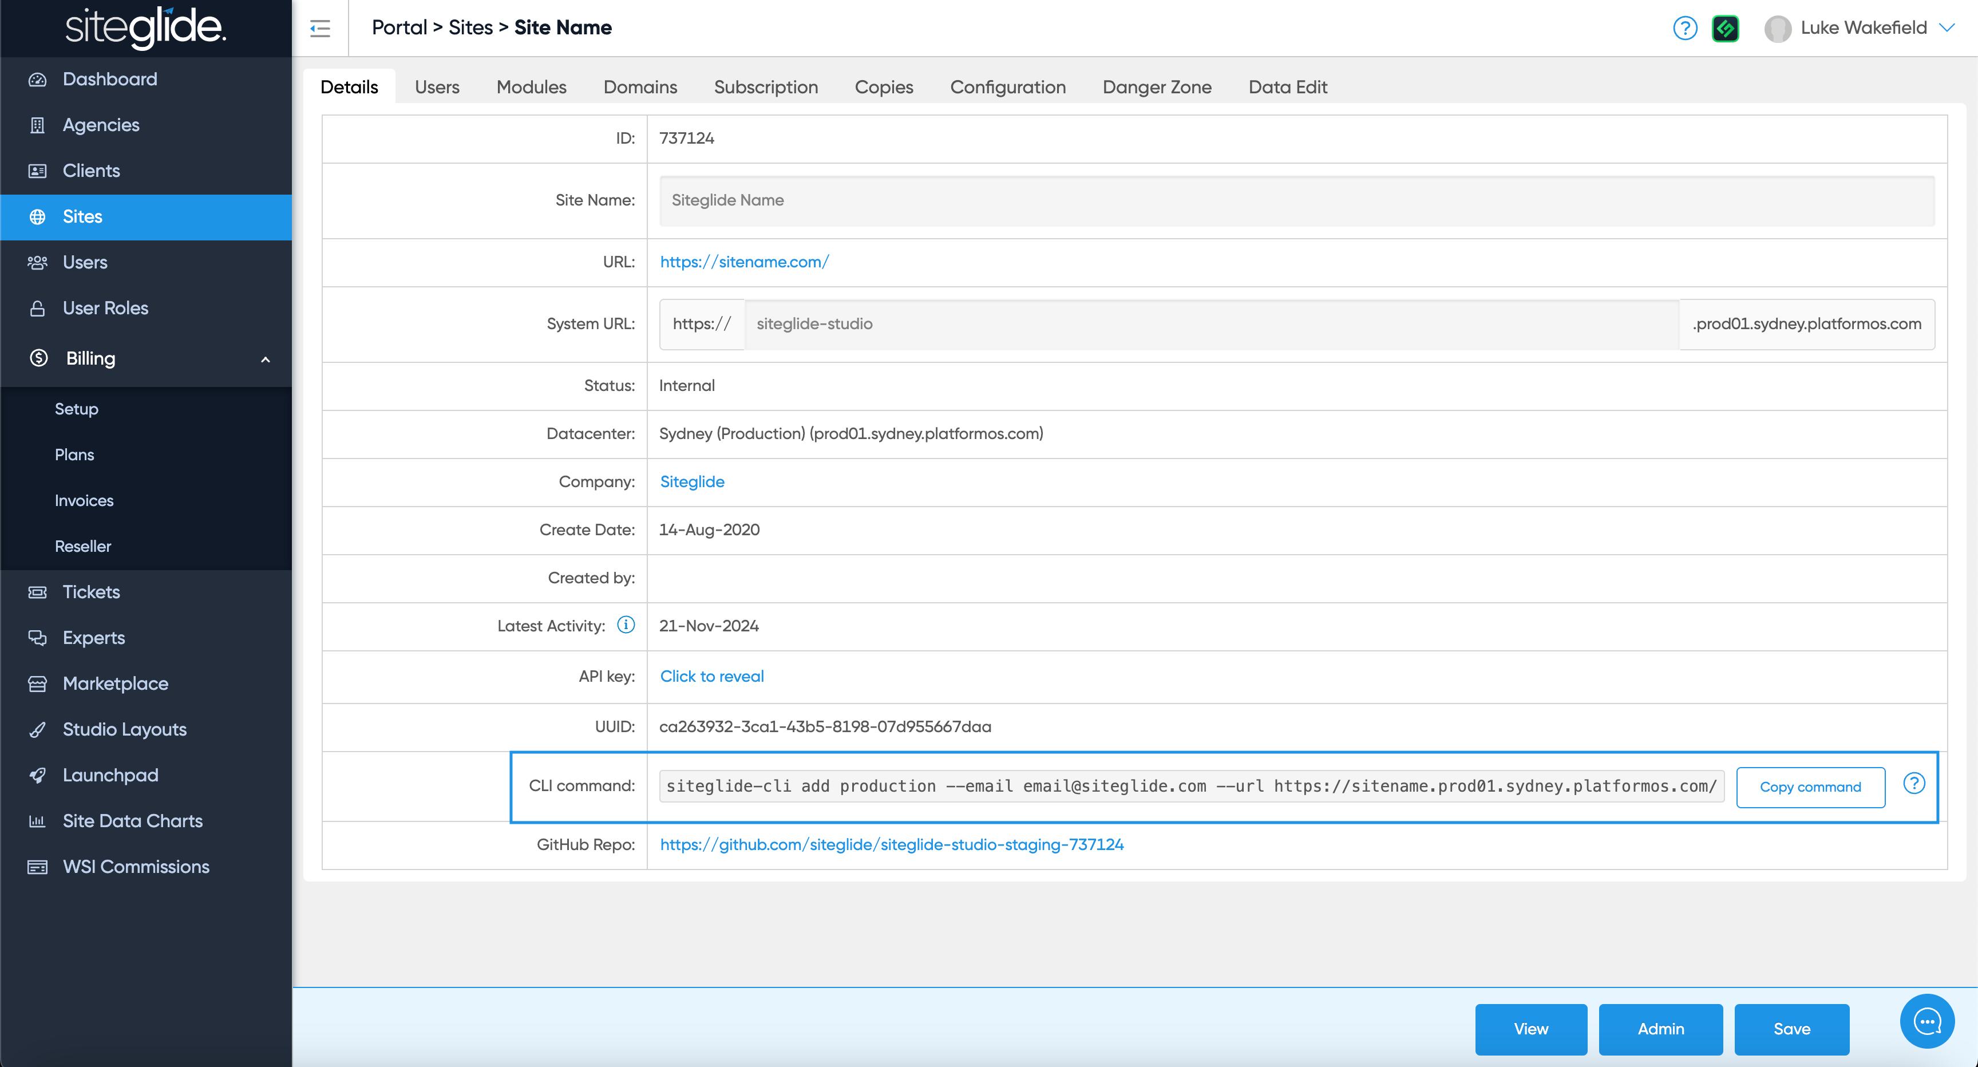Click the Luke Wakefield name in header

(1864, 27)
